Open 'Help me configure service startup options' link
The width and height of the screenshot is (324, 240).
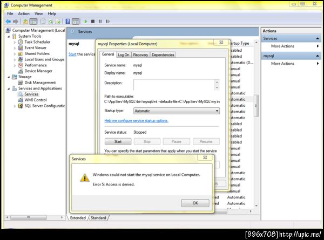[136, 121]
